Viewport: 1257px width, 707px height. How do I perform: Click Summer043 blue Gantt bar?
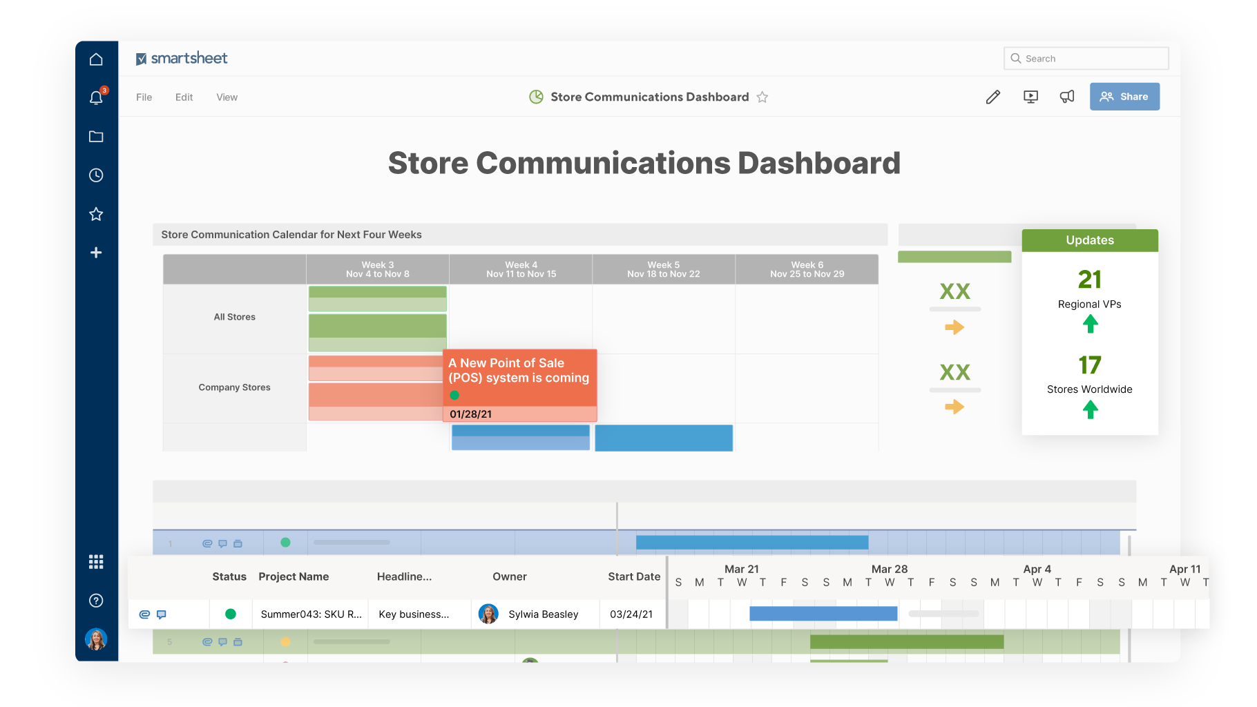(823, 614)
